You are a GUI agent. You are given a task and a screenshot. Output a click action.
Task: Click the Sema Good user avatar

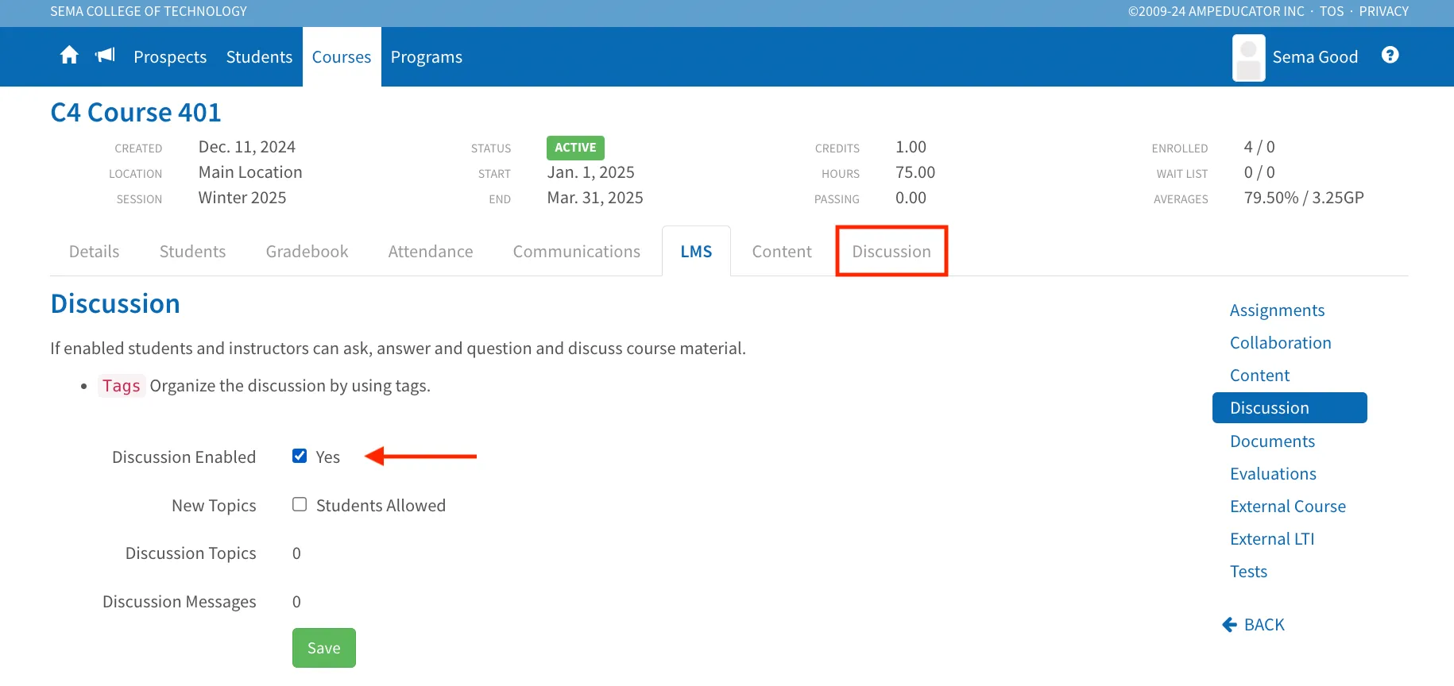(1248, 57)
